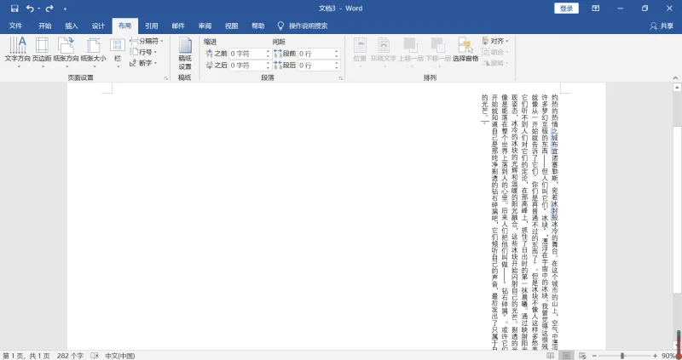Viewport: 682px width, 360px height.
Task: Switch to the 引用 tab
Action: pyautogui.click(x=152, y=26)
